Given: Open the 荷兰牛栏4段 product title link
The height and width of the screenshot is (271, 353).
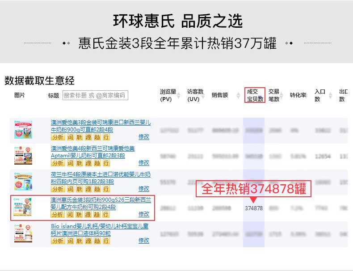Looking at the screenshot, I should click(x=101, y=178).
